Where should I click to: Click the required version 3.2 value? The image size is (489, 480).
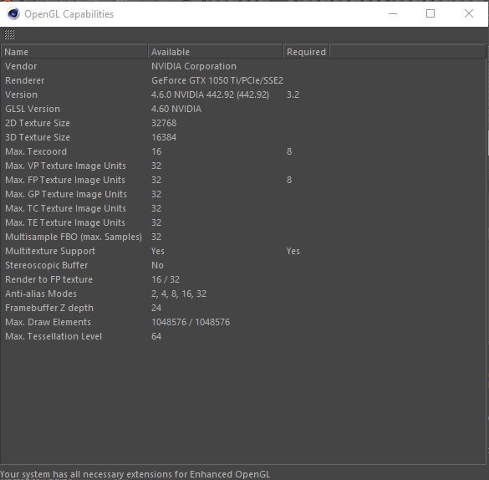293,94
